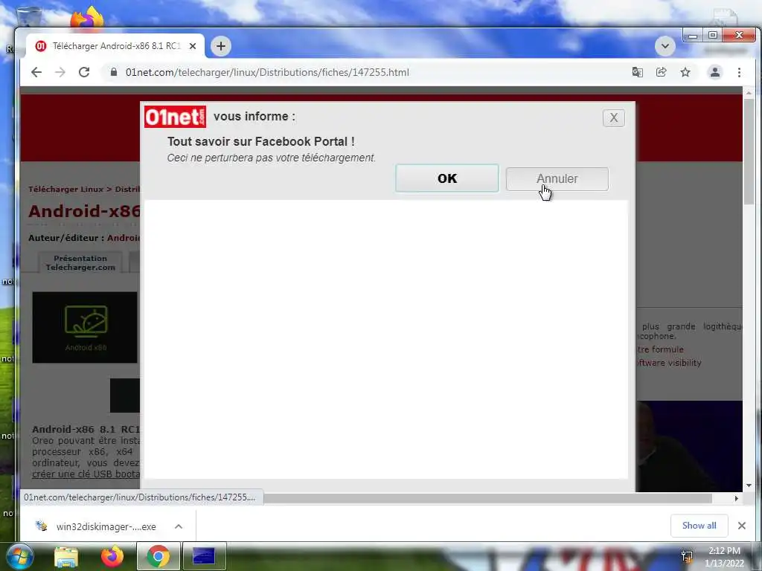762x571 pixels.
Task: Open the translate page icon
Action: [x=637, y=72]
